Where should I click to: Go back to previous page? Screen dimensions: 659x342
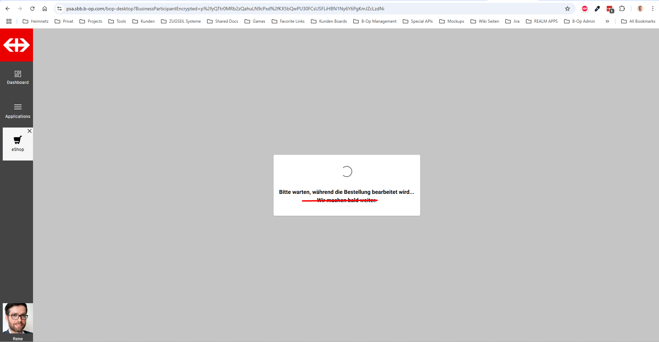click(8, 9)
